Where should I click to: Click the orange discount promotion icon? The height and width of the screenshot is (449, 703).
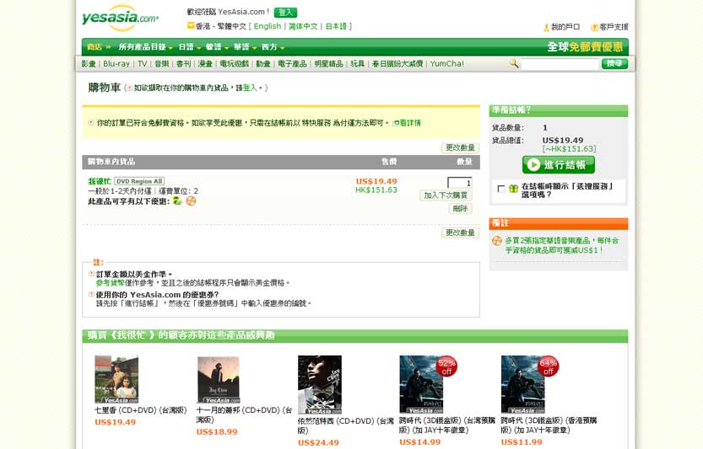pos(191,201)
